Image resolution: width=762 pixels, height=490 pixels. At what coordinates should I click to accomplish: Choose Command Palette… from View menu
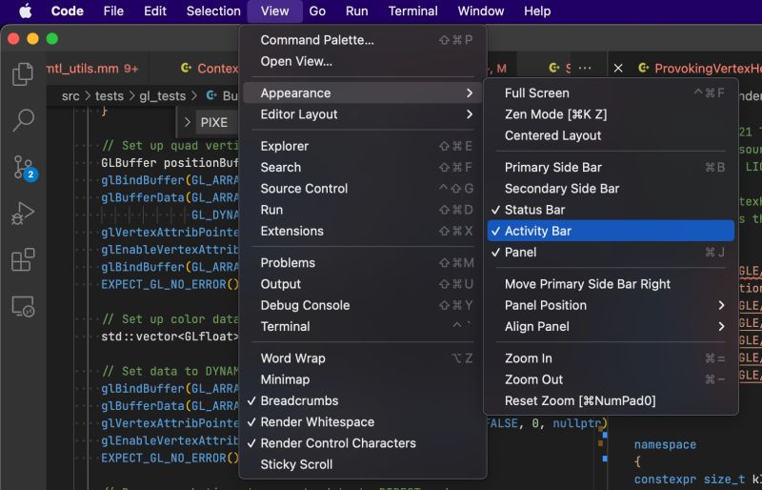click(362, 40)
